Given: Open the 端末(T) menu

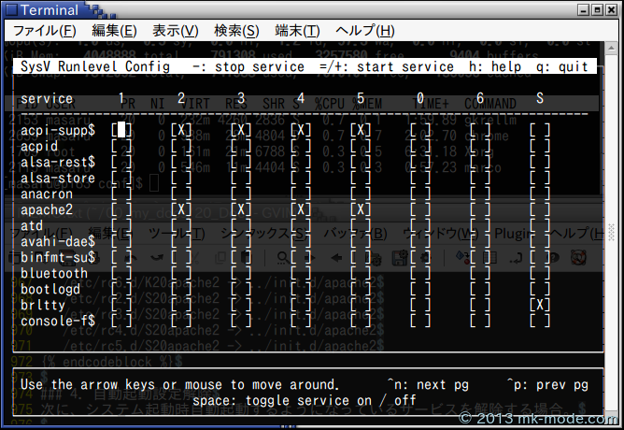Looking at the screenshot, I should (297, 31).
